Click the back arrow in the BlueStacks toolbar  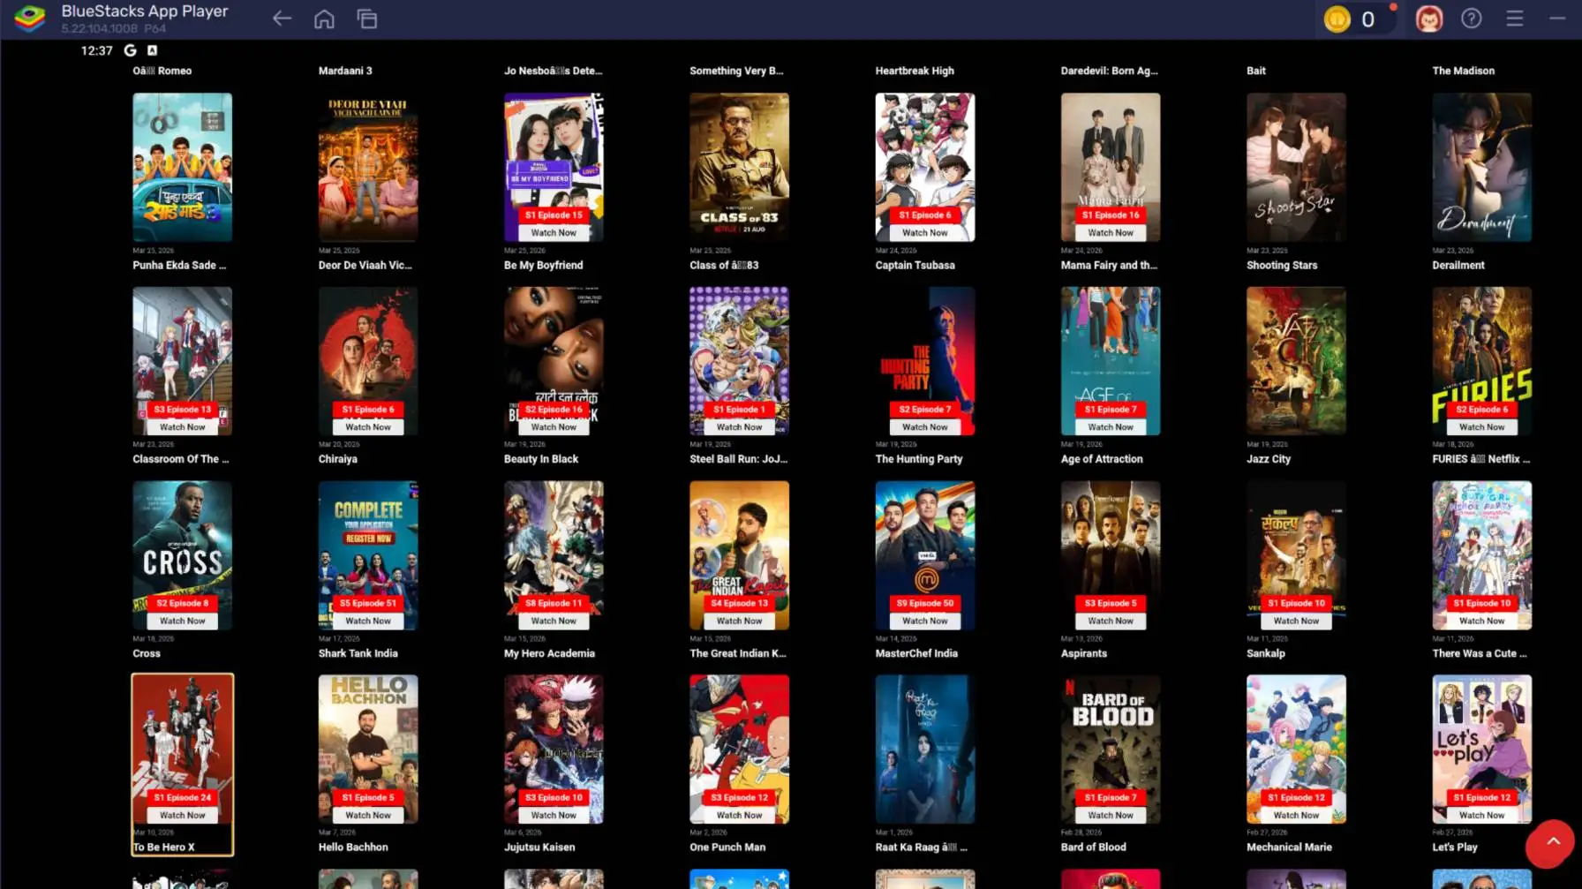[x=282, y=18]
